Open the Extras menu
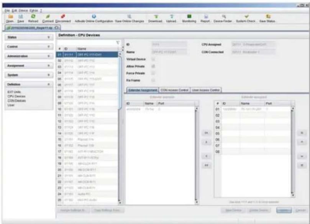Image resolution: width=310 pixels, height=224 pixels. [x=34, y=10]
